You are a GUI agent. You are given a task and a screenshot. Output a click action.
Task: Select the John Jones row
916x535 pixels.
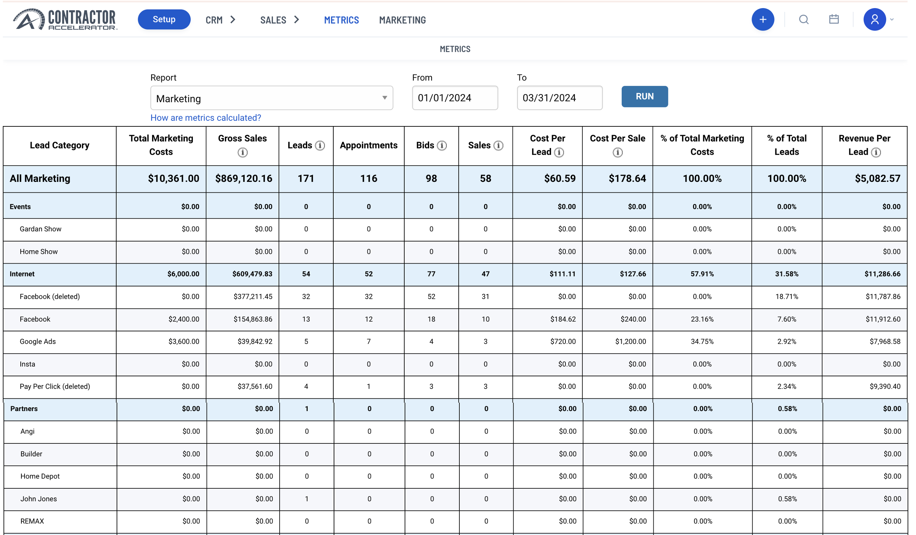(x=456, y=499)
